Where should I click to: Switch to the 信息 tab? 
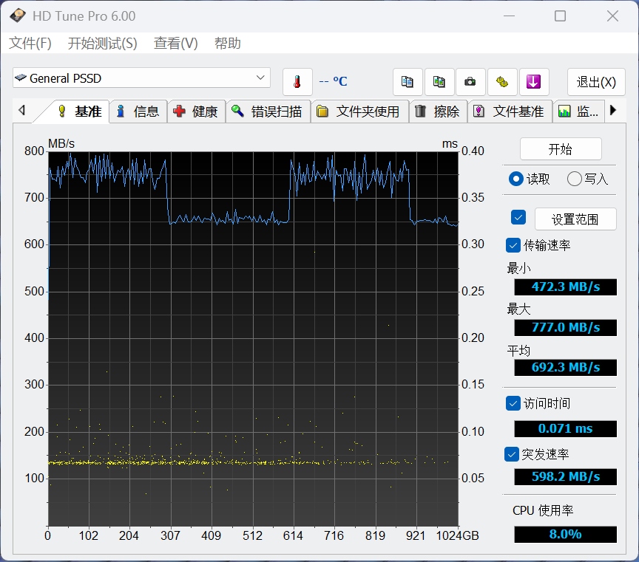point(138,111)
